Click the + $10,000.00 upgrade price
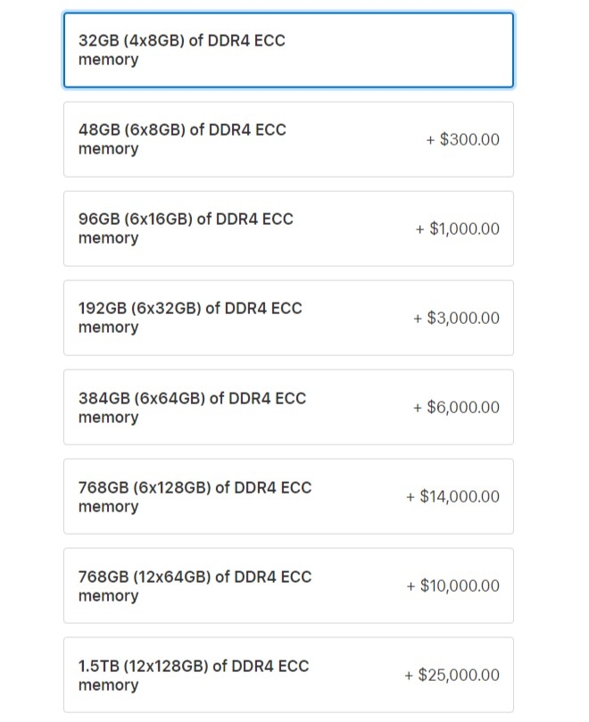589x722 pixels. click(452, 585)
